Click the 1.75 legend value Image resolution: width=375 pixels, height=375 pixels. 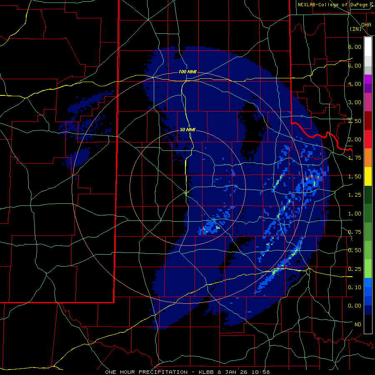pos(355,158)
